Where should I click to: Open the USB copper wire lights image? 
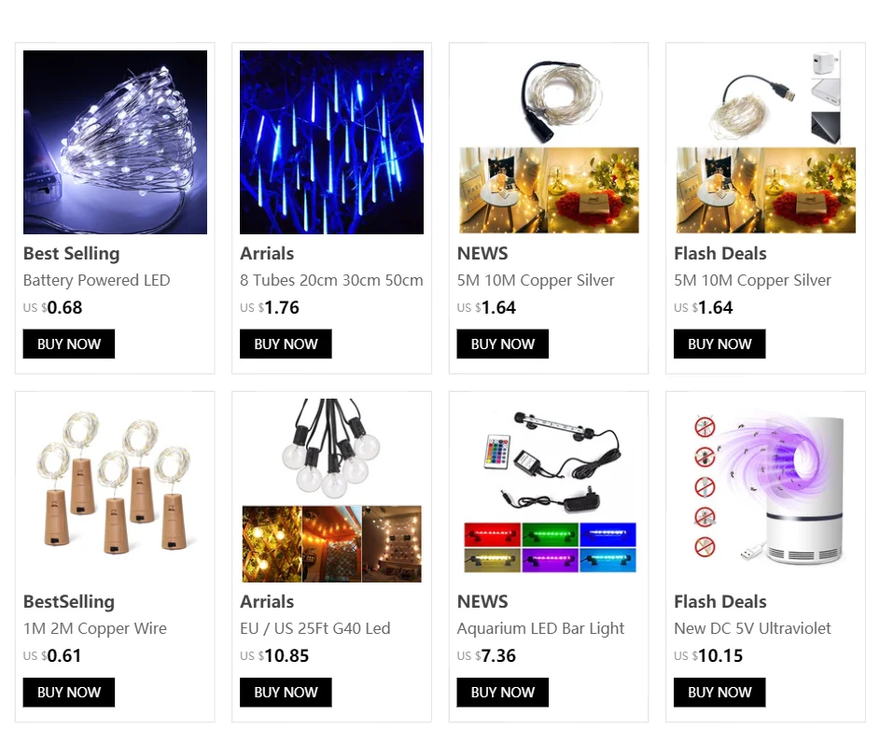pos(766,142)
